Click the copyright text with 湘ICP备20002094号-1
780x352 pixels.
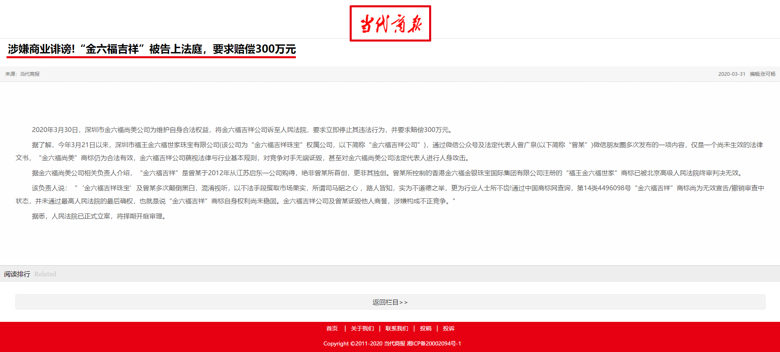click(392, 343)
